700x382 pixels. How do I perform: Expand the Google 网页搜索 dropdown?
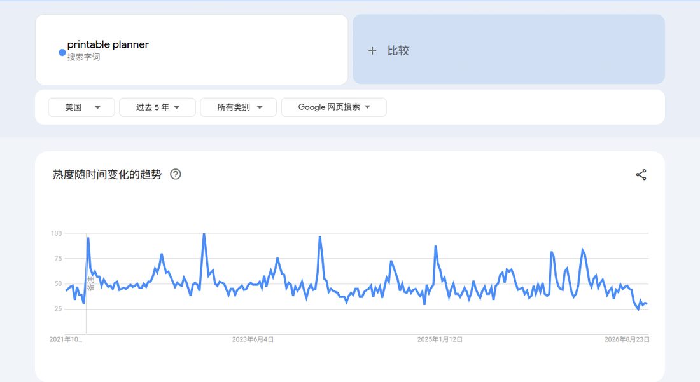click(x=334, y=107)
